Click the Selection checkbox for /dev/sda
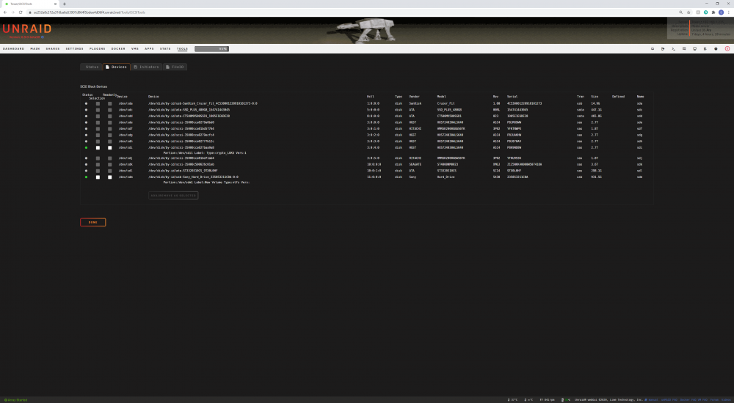Image resolution: width=734 pixels, height=403 pixels. click(98, 103)
